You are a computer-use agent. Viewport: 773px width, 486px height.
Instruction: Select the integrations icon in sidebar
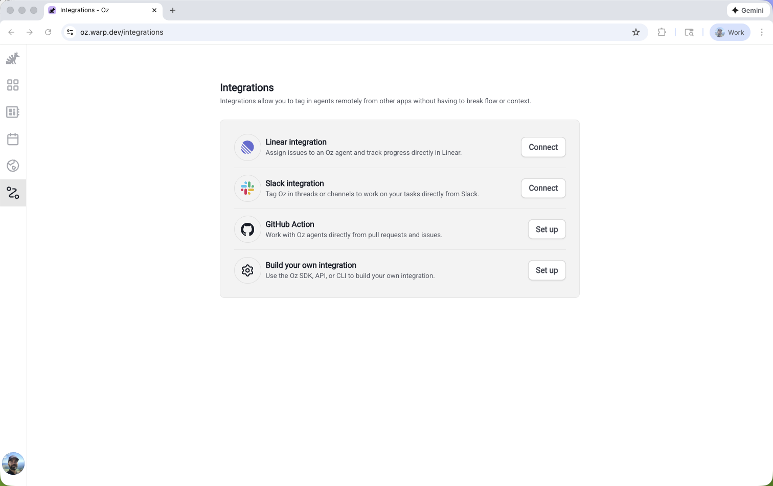13,193
